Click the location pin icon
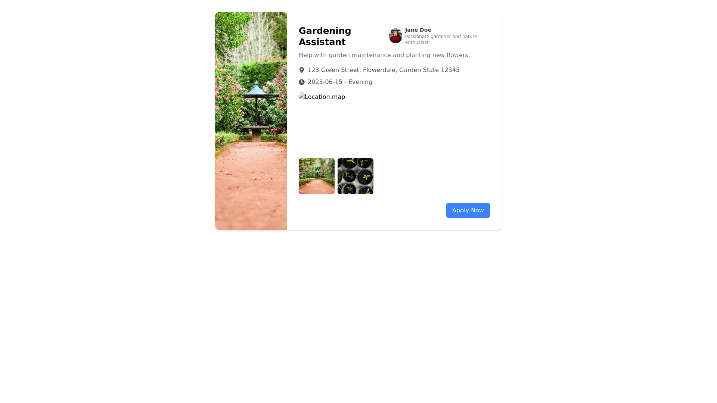Image resolution: width=717 pixels, height=403 pixels. (302, 70)
